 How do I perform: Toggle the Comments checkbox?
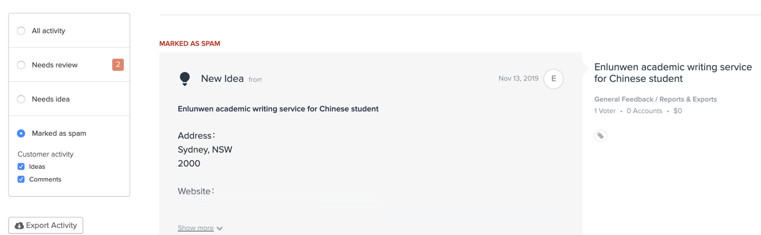[x=21, y=179]
